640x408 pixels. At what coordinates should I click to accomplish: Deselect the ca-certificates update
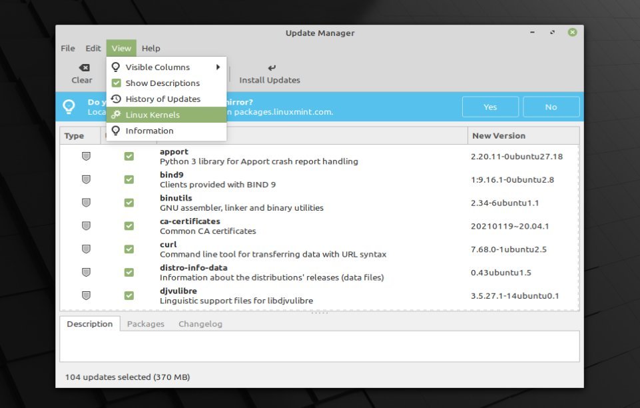point(129,225)
